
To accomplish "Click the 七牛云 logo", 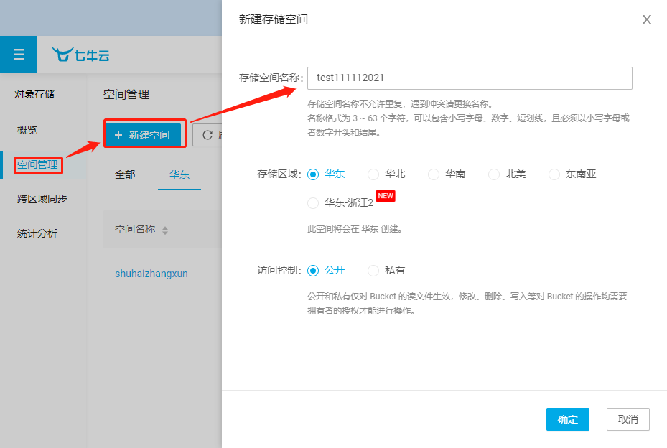I will [80, 54].
